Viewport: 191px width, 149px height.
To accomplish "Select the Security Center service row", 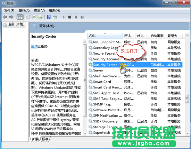I will point(135,65).
